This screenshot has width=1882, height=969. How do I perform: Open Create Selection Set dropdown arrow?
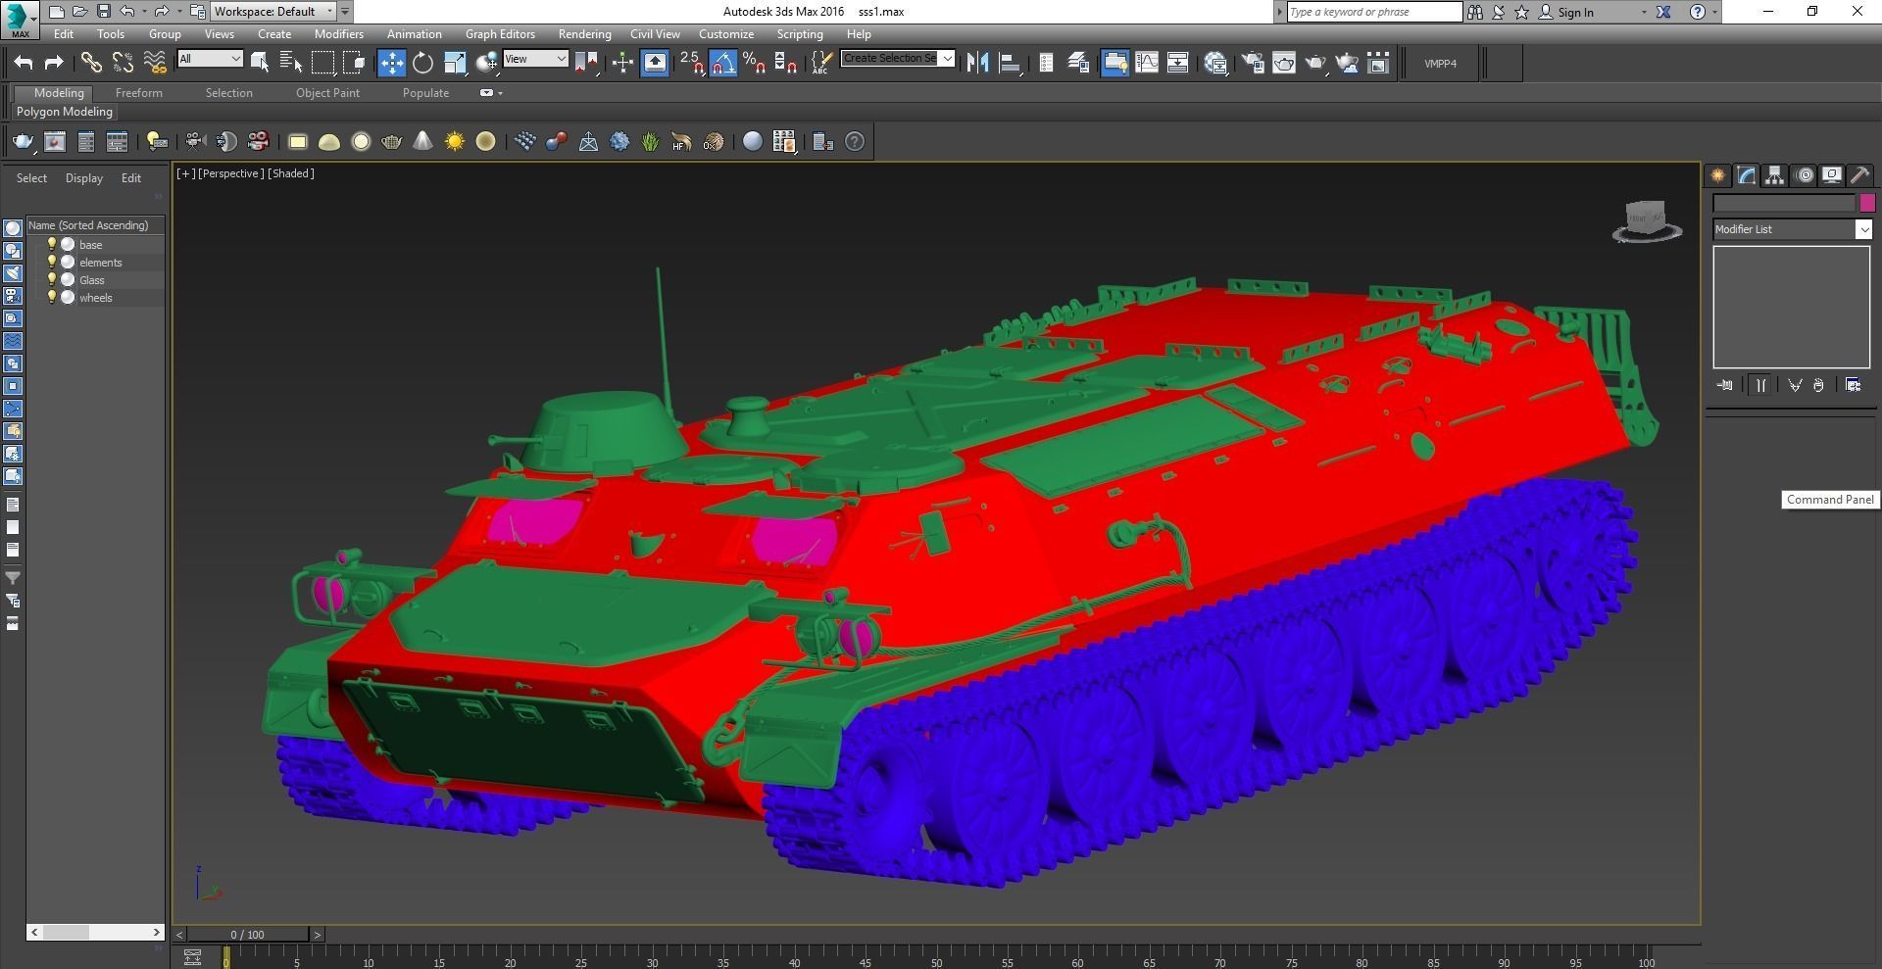coord(947,58)
